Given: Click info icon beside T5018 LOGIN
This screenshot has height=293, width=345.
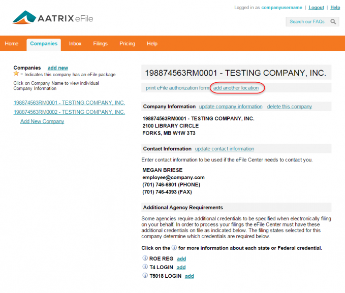Looking at the screenshot, I should tap(145, 276).
